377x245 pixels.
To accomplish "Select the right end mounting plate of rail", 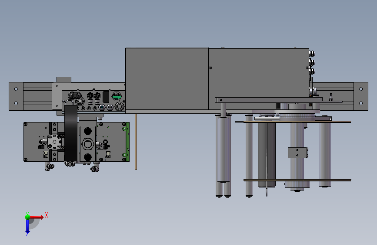I will (361, 96).
